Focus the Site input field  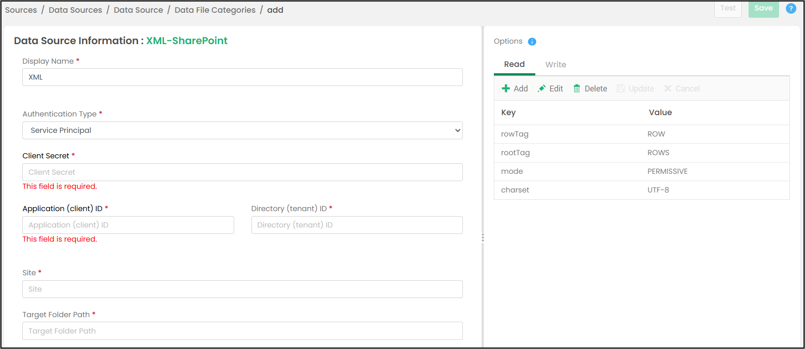coord(242,289)
